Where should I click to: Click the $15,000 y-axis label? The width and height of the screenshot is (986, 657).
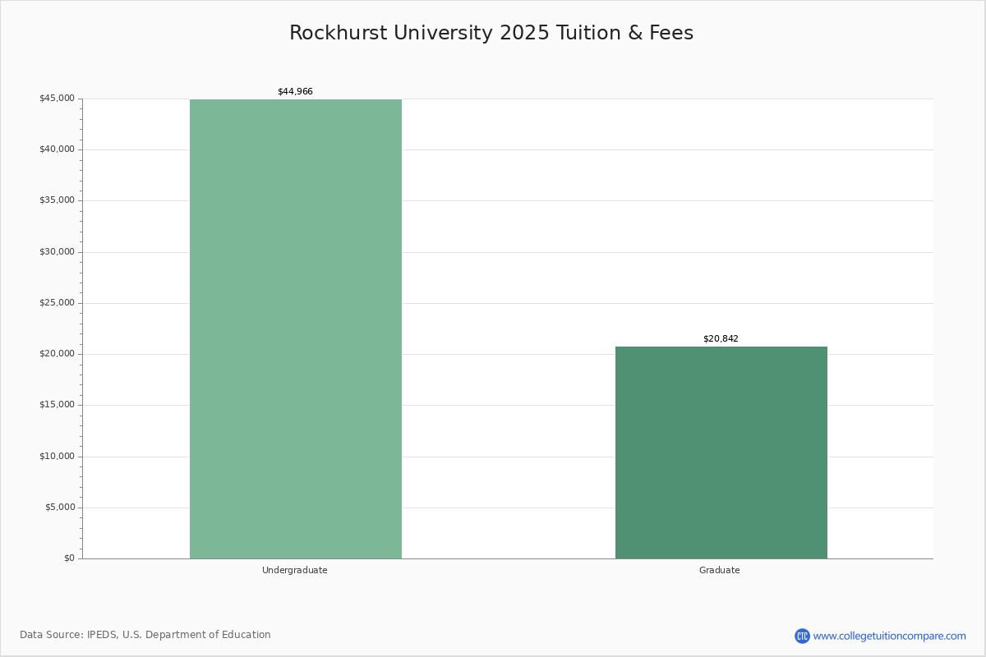point(57,405)
